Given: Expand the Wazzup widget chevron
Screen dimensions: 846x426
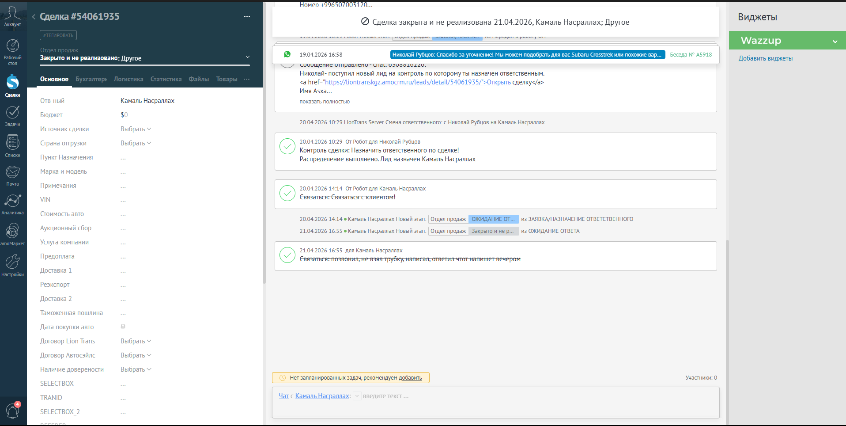Looking at the screenshot, I should coord(835,41).
